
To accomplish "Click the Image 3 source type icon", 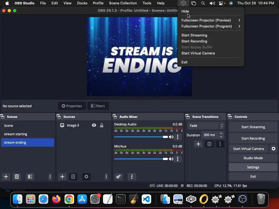I will coord(62,125).
